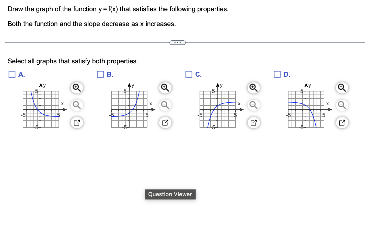Click the zoom-in magnifier icon for graph D
The width and height of the screenshot is (370, 233).
(342, 88)
